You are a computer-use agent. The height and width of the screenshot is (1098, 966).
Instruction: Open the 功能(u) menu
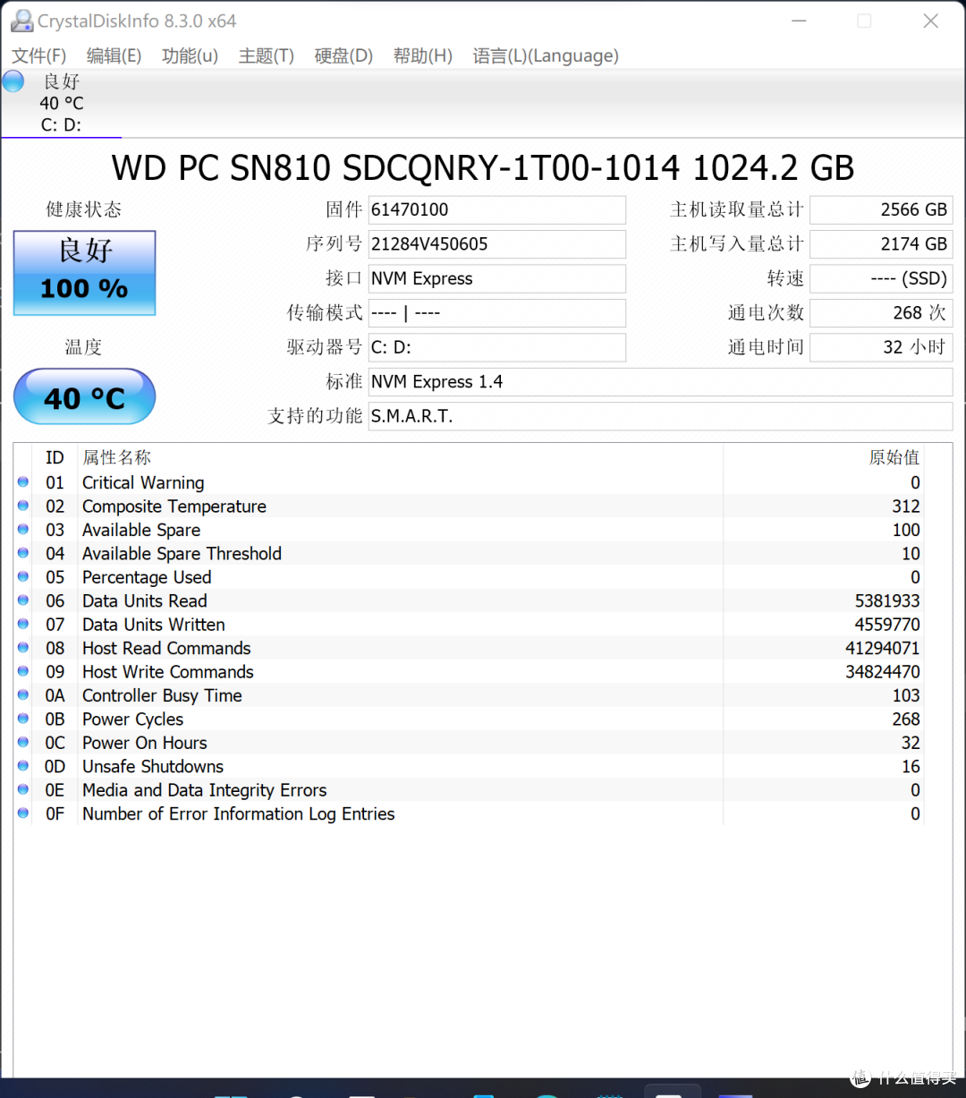190,55
